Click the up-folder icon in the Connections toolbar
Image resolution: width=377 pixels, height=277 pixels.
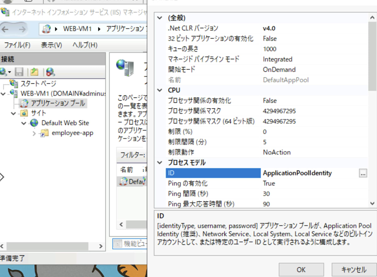[x=34, y=72]
